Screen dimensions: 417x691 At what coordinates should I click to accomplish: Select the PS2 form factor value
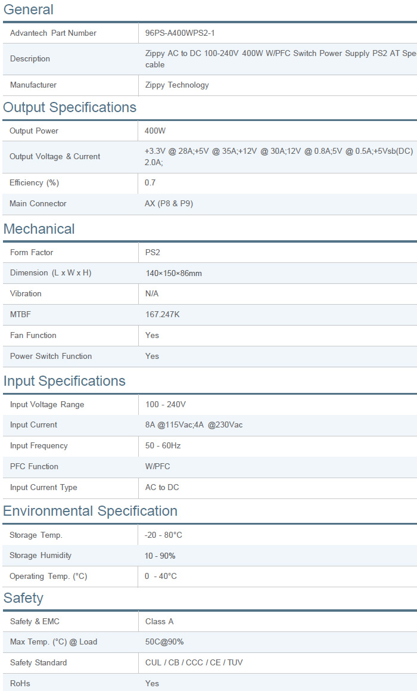(x=153, y=252)
